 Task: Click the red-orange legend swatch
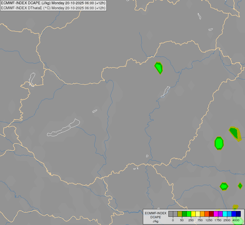(x=207, y=214)
